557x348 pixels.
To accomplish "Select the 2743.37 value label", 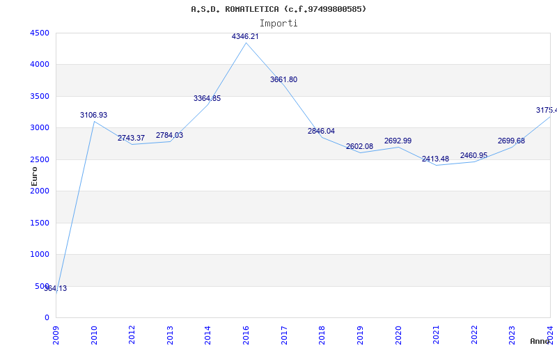I will (131, 139).
